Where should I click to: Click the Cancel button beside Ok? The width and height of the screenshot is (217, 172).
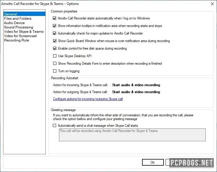pyautogui.click(x=176, y=162)
